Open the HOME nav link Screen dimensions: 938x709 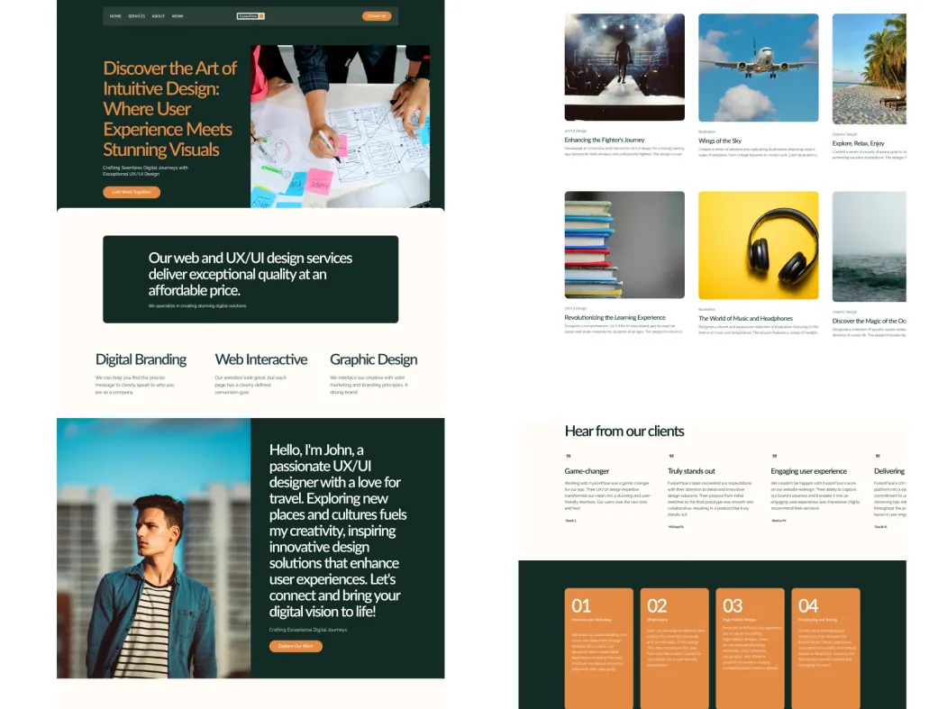click(115, 16)
